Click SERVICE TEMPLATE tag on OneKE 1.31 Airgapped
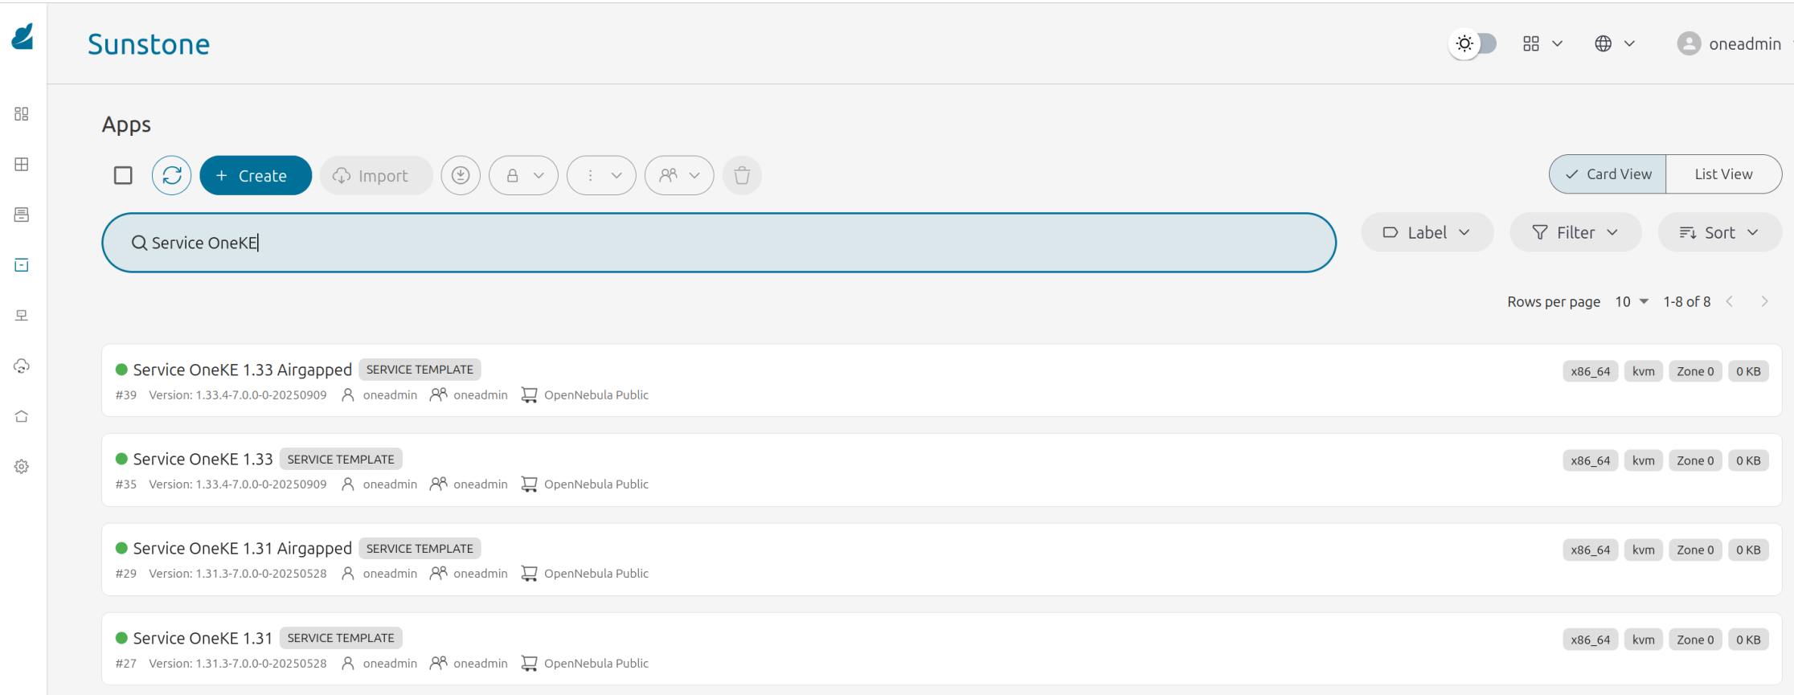This screenshot has width=1794, height=695. pos(420,548)
